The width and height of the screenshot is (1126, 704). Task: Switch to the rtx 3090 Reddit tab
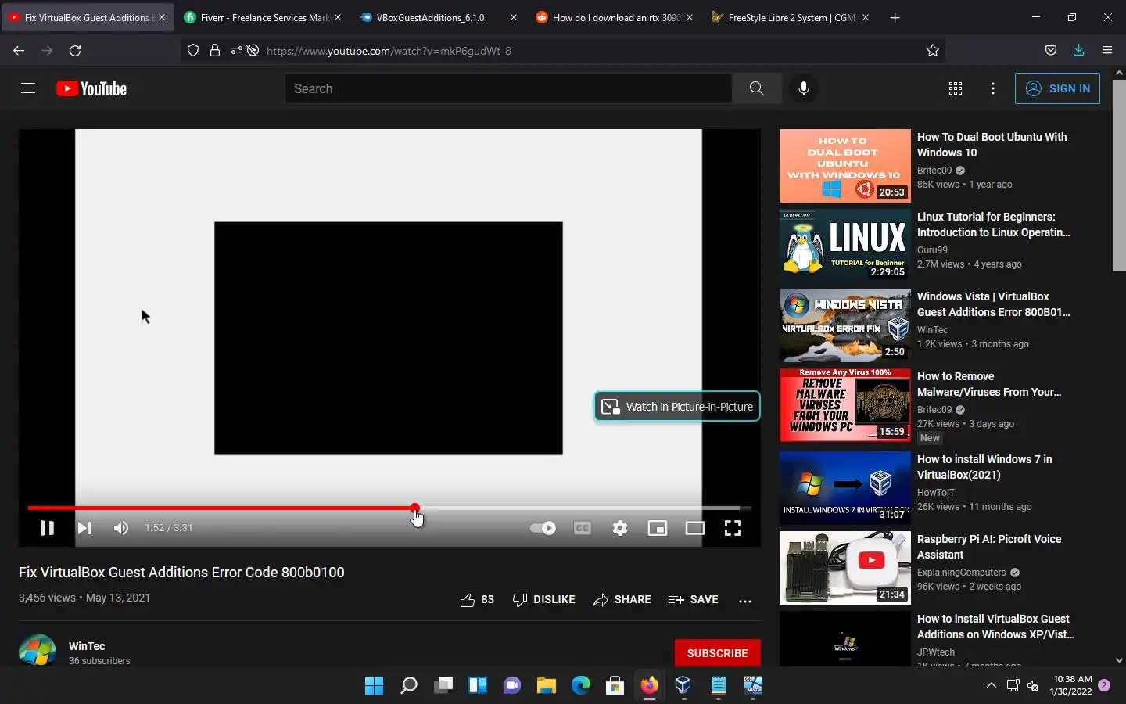614,17
